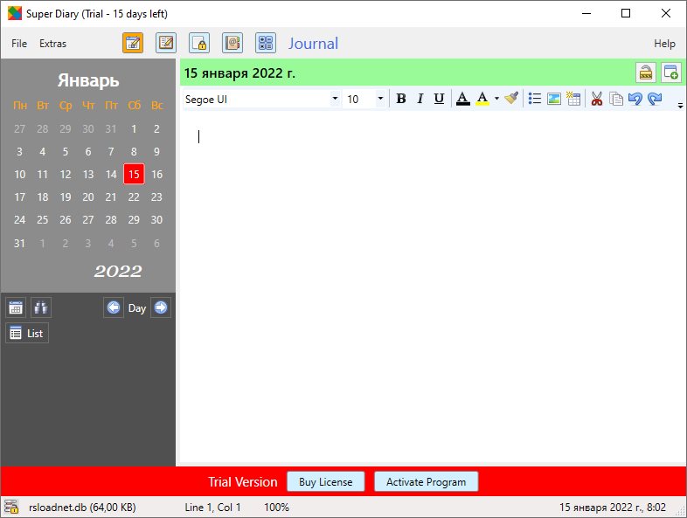This screenshot has width=687, height=518.
Task: Click the Day navigation label
Action: pyautogui.click(x=137, y=308)
